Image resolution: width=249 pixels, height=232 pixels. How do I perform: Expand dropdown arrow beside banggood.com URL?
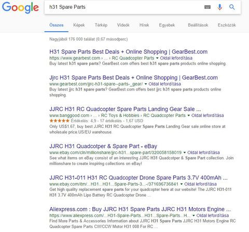[x=188, y=115]
